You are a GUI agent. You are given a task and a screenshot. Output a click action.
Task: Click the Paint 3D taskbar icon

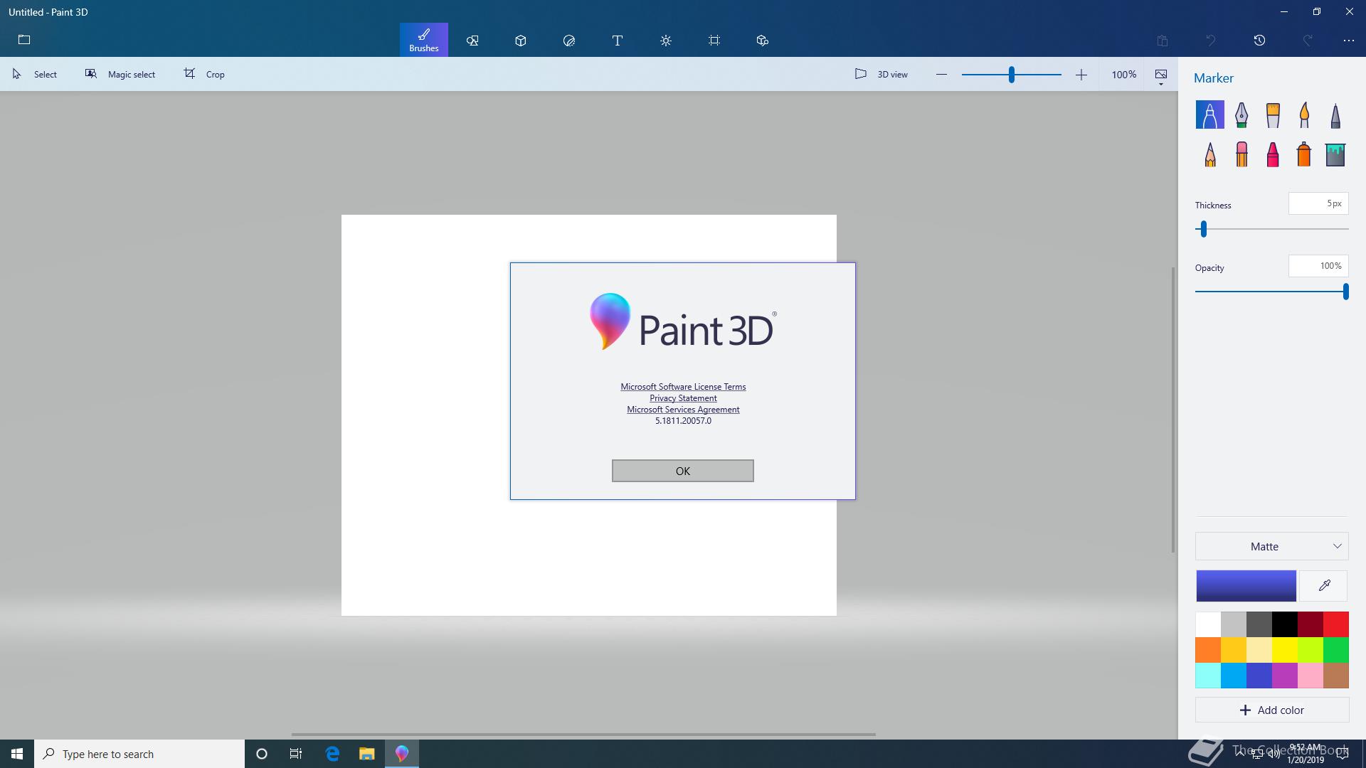point(402,754)
